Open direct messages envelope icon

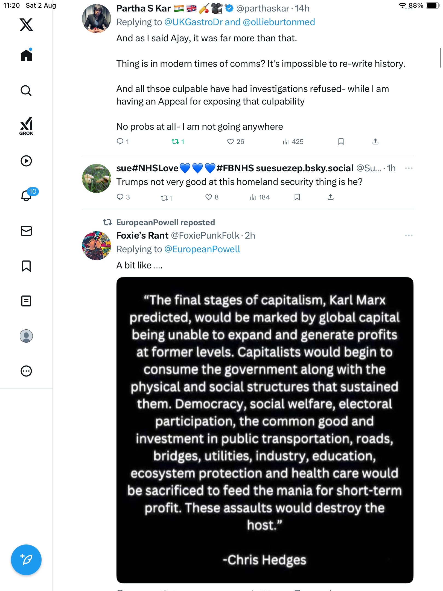pyautogui.click(x=26, y=231)
